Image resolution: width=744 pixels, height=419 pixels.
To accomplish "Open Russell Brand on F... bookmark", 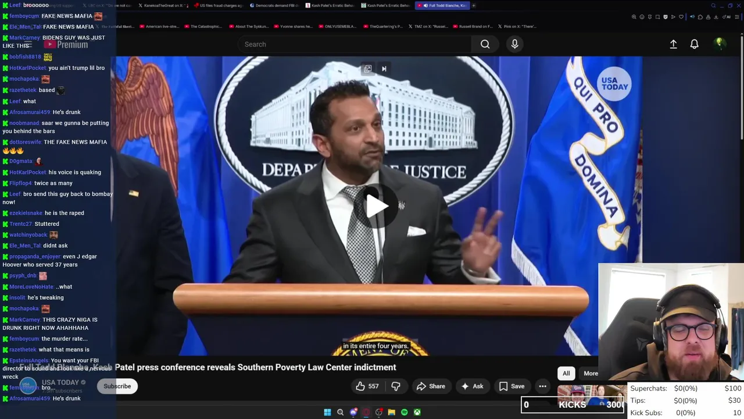I will [x=473, y=26].
